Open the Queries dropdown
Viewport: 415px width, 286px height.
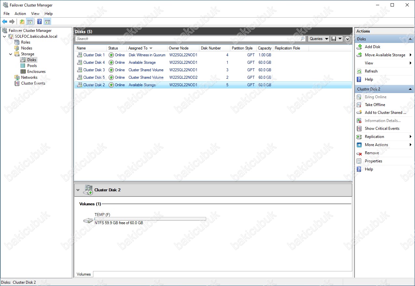[x=318, y=39]
